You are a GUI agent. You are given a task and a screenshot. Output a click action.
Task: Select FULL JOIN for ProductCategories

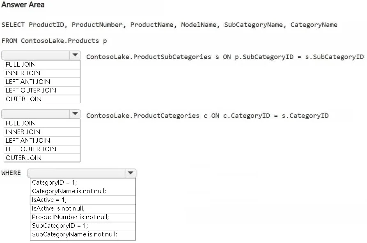click(42, 123)
